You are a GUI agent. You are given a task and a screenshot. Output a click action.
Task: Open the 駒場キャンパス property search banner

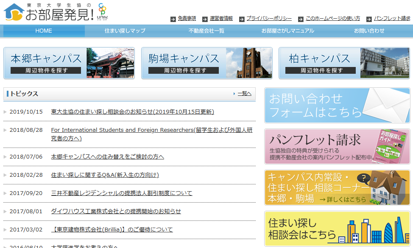[206, 63]
